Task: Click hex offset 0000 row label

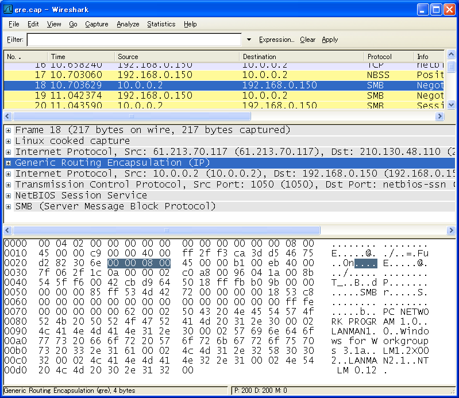Action: point(16,243)
